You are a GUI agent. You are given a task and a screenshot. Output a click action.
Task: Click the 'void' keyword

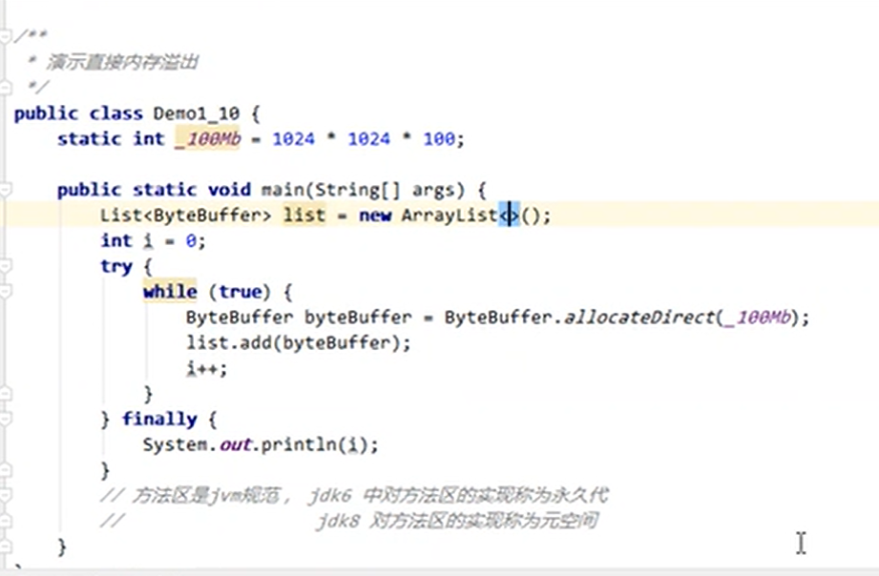coord(229,190)
